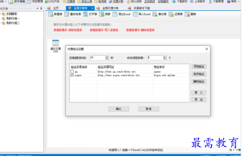Open the 数据库操作-写入信息库 link
The image size is (242, 156).
[x=104, y=30]
